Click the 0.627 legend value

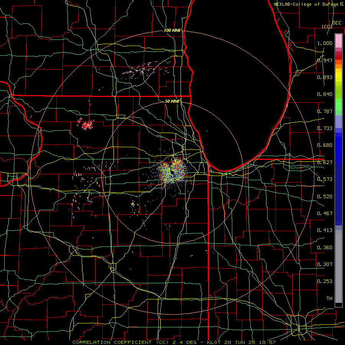[325, 163]
